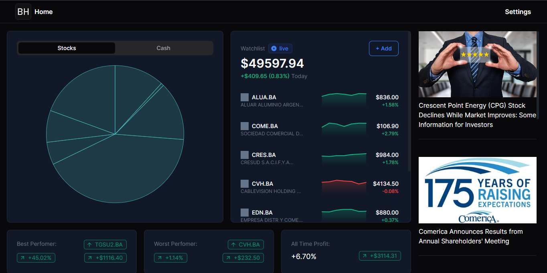Click the +1.58% change of ALUA.BA
Screen dimensions: 547x273
tap(390, 105)
